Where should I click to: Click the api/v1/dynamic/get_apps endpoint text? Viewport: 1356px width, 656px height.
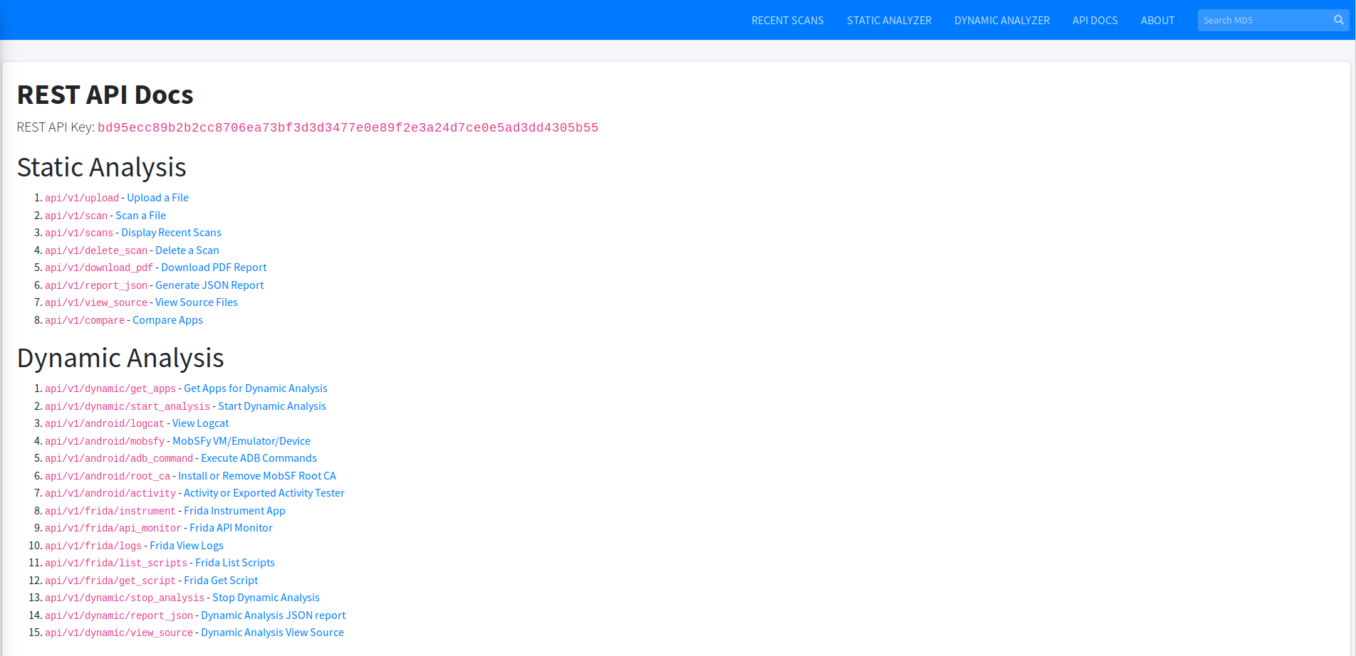pos(110,388)
